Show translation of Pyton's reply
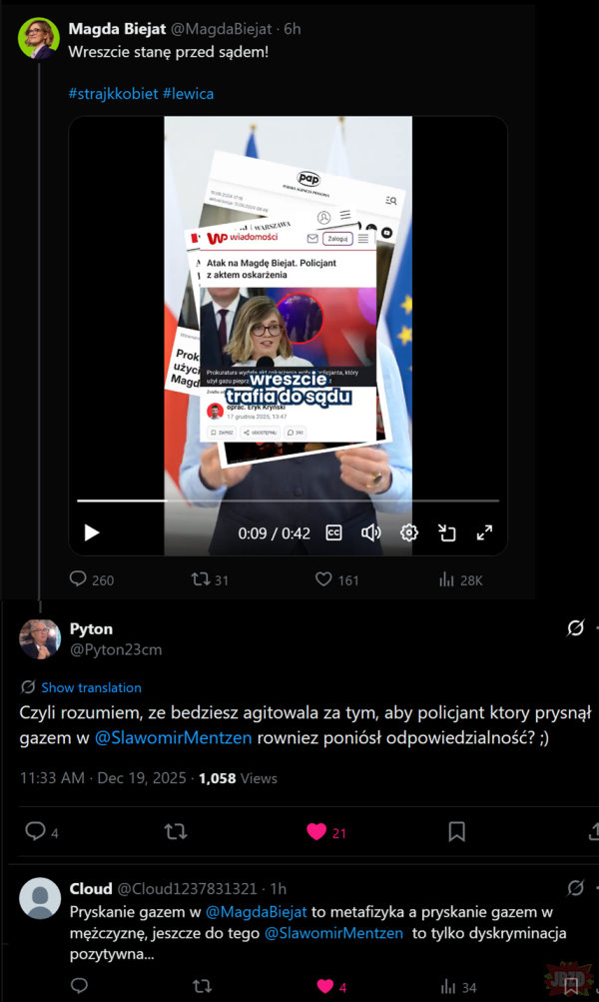Viewport: 599px width, 1002px height. [x=91, y=687]
